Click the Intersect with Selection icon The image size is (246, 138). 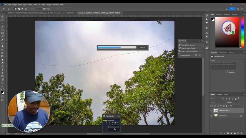tap(26, 9)
